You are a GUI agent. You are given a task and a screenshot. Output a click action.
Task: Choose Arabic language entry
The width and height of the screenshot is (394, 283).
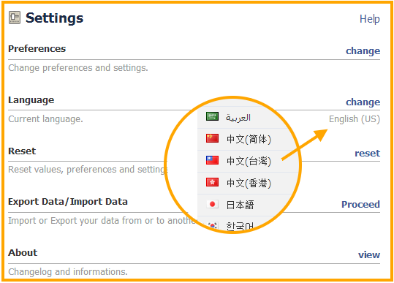[238, 118]
